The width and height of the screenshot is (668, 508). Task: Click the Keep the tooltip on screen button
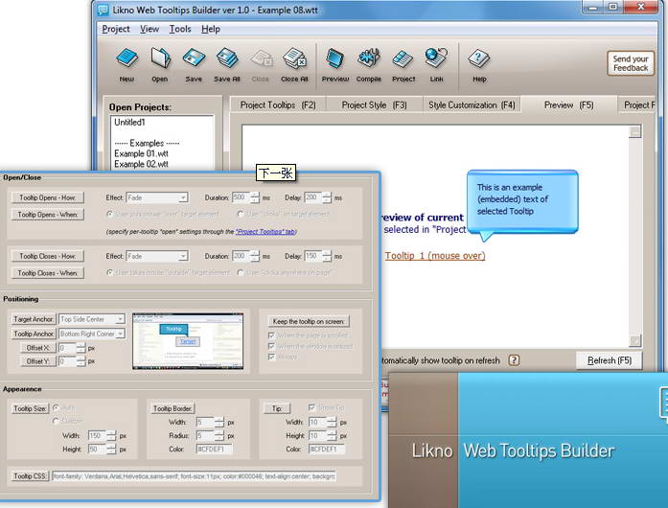(309, 321)
